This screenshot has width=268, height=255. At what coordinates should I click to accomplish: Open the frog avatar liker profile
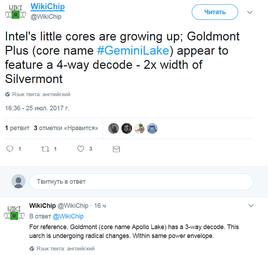click(x=140, y=128)
